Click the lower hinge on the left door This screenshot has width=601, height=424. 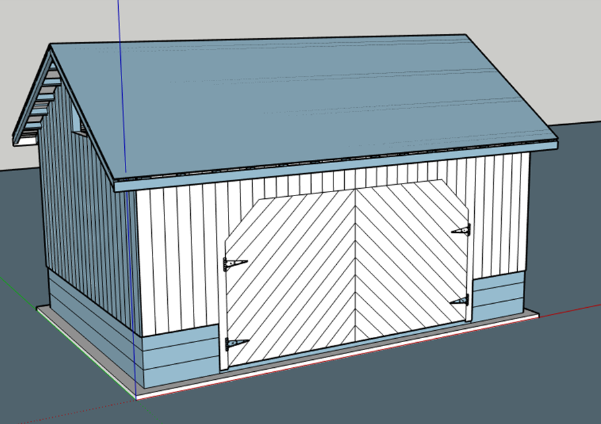pyautogui.click(x=234, y=343)
